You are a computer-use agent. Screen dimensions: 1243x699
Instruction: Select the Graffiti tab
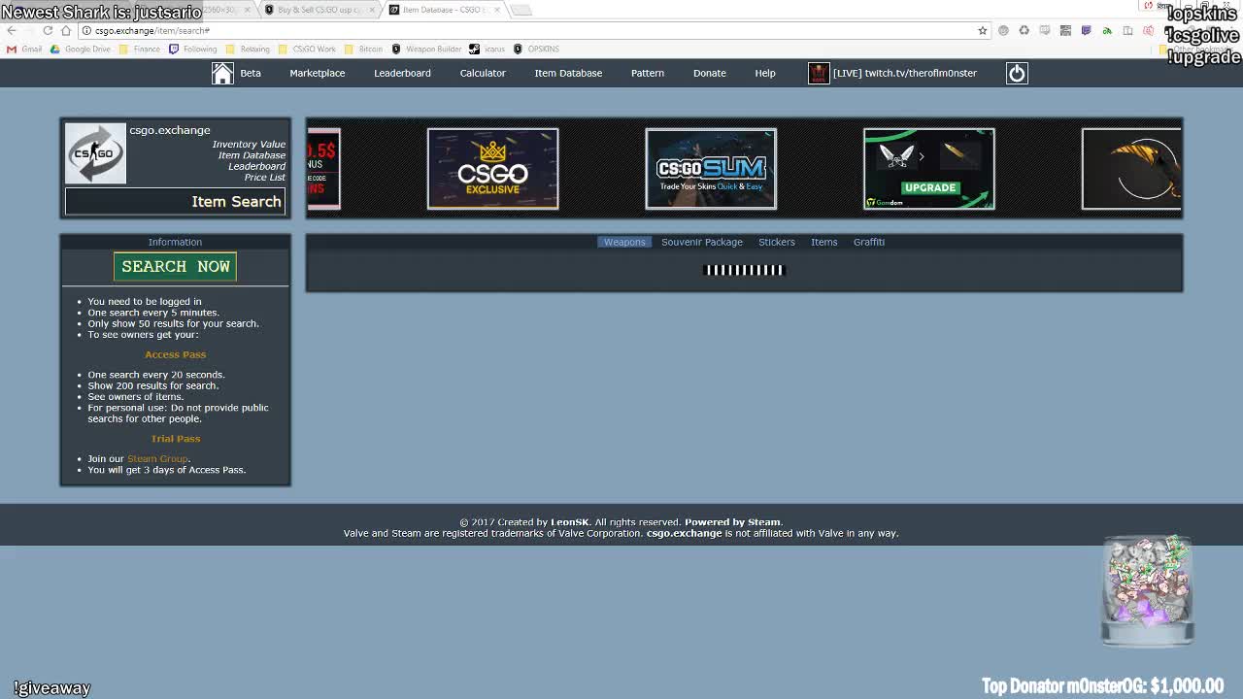(x=868, y=242)
